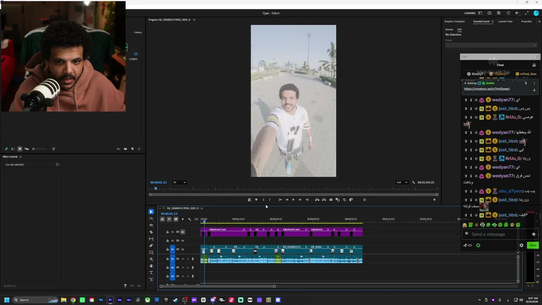
Task: Select the Hand tool
Action: tap(151, 266)
